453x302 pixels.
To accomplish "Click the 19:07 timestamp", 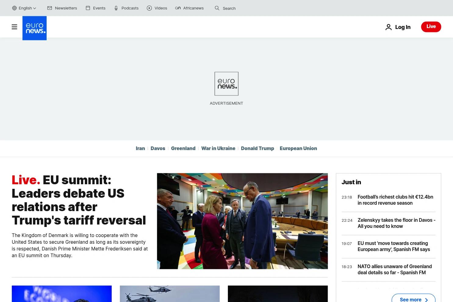I will click(347, 243).
